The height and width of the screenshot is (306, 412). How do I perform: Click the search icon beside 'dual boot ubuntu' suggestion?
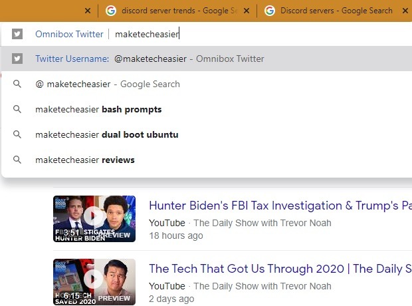[x=17, y=134]
